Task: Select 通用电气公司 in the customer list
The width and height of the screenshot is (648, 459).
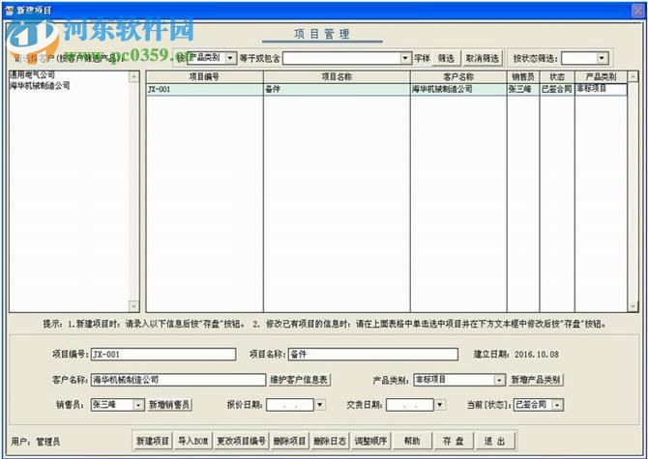Action: tap(32, 75)
